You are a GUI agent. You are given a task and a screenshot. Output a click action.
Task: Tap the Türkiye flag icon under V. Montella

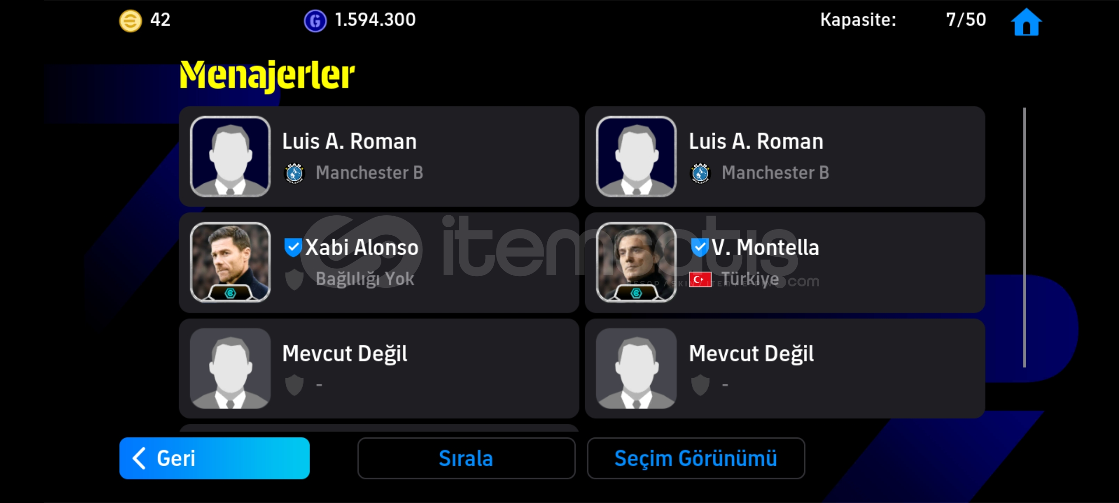[700, 279]
